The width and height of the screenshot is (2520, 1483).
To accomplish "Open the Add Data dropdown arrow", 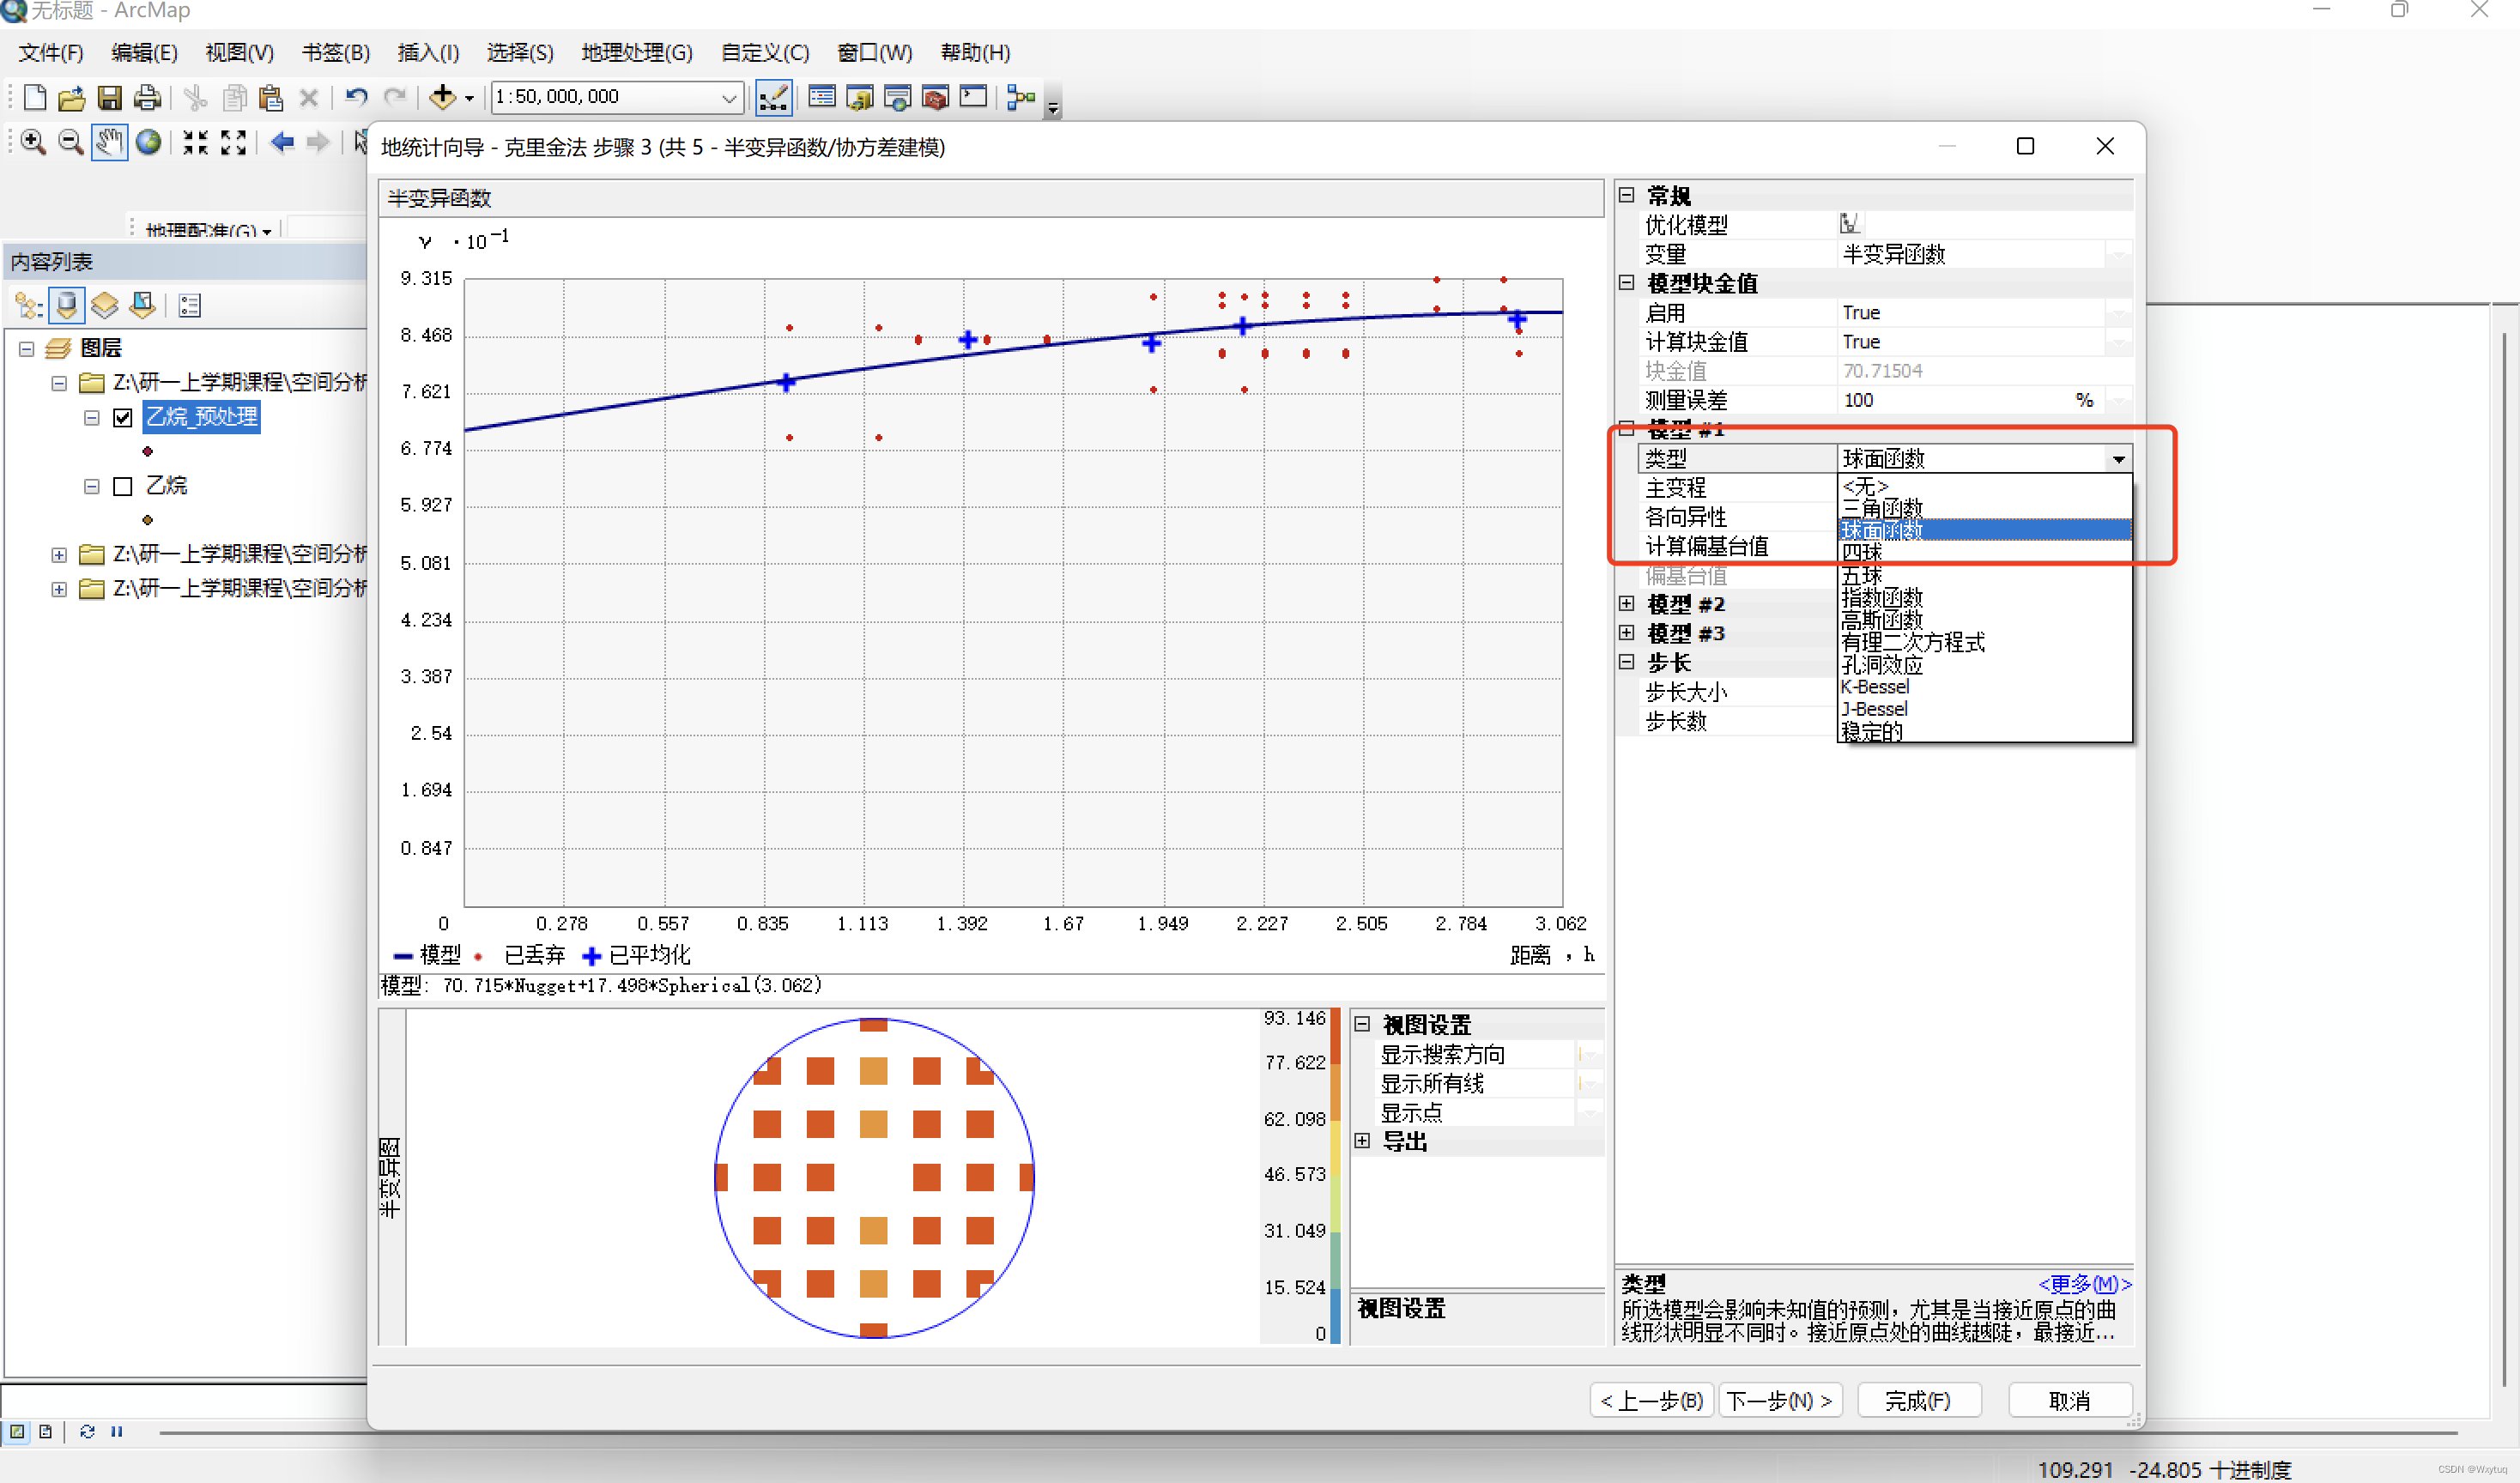I will click(x=469, y=98).
